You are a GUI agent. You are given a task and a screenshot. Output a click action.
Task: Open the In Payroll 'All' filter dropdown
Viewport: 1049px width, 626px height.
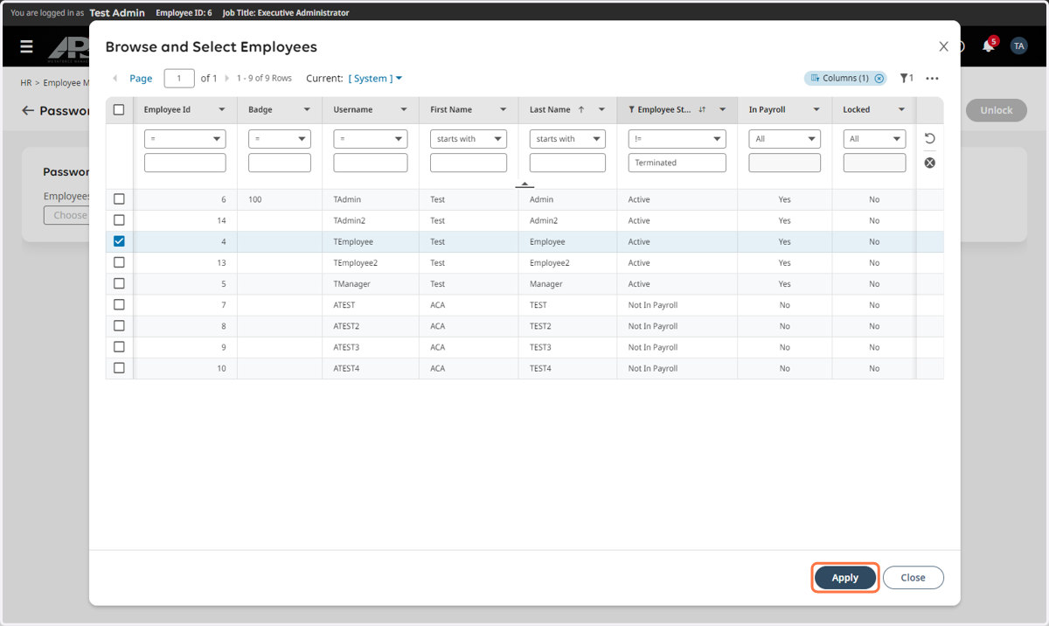[785, 139]
